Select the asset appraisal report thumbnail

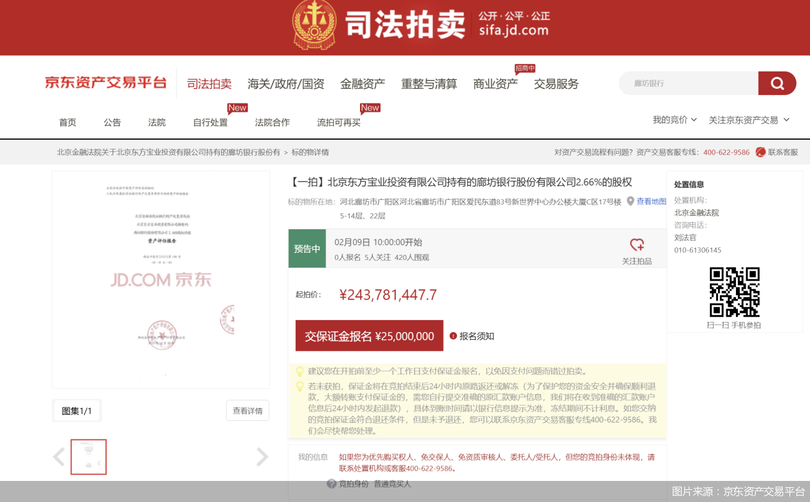(x=88, y=457)
